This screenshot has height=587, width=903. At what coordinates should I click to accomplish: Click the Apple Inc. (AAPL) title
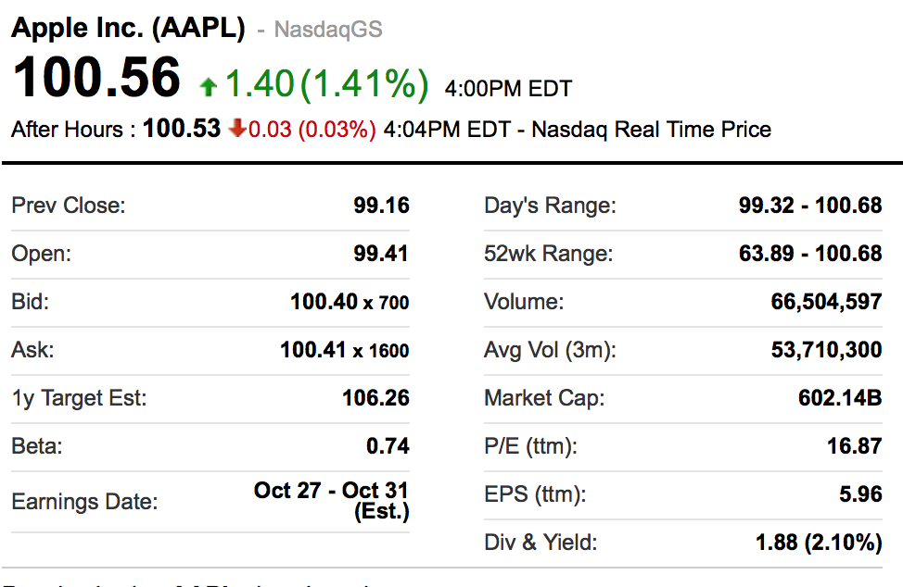[128, 28]
